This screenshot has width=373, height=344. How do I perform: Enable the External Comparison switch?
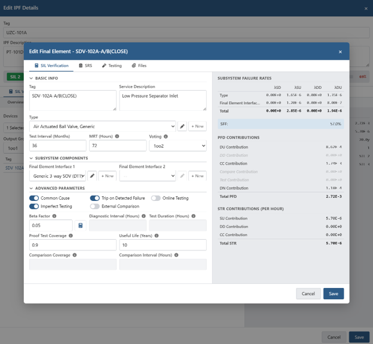click(94, 206)
